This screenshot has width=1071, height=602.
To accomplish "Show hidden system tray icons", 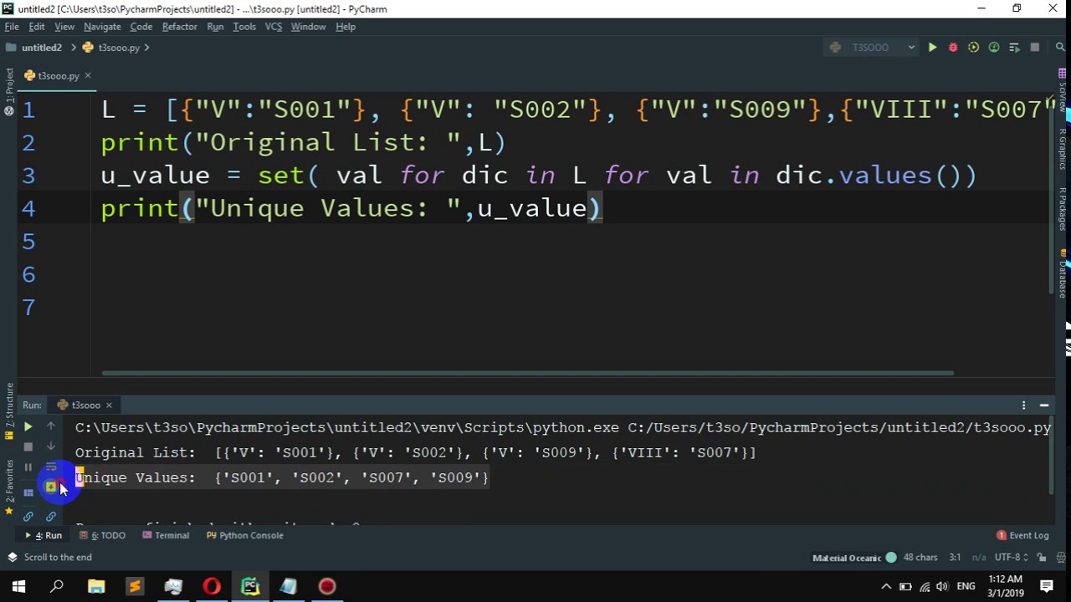I will pos(886,586).
